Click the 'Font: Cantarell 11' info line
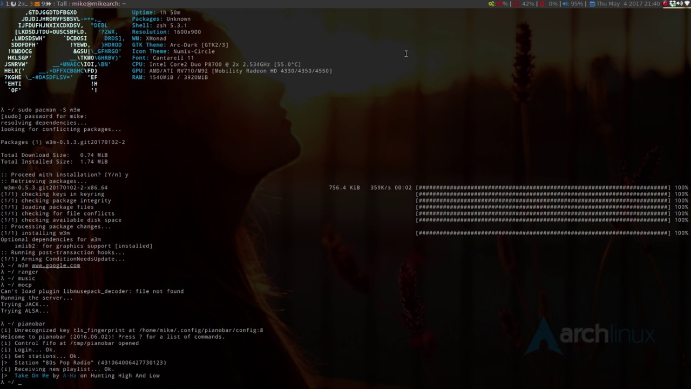 coord(163,58)
